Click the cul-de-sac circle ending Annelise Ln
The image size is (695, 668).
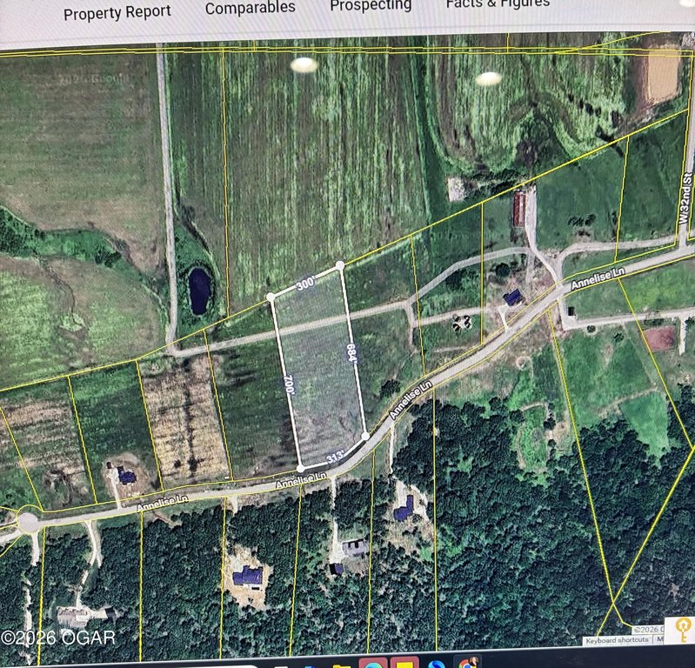pos(28,522)
